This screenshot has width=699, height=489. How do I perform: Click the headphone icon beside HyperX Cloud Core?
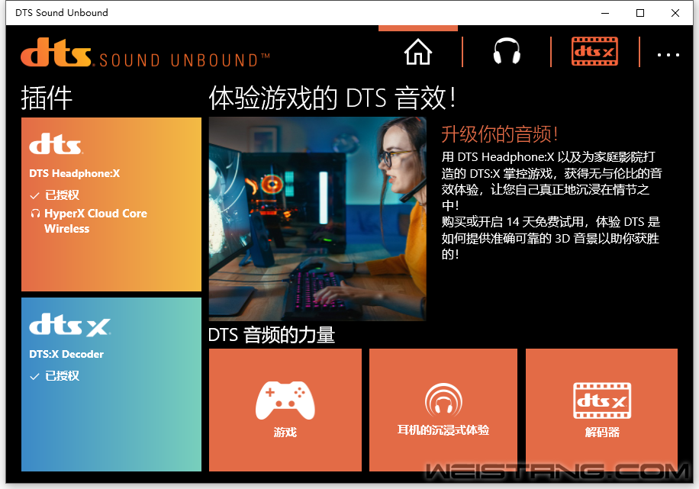pyautogui.click(x=35, y=214)
